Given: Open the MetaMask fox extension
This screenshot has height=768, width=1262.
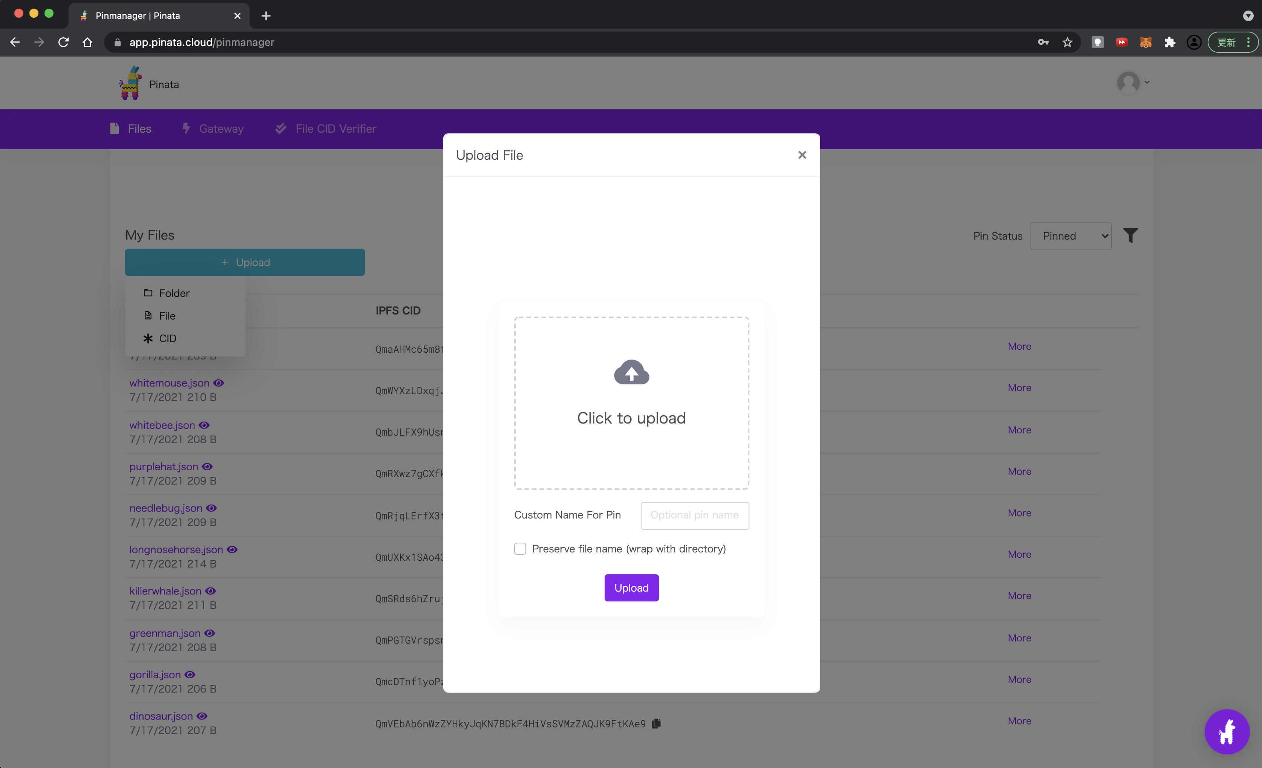Looking at the screenshot, I should (1146, 42).
